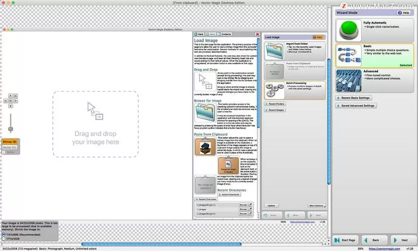The image size is (418, 251).
Task: Click the horizontal canvas scrollbar thumb
Action: coord(161,244)
